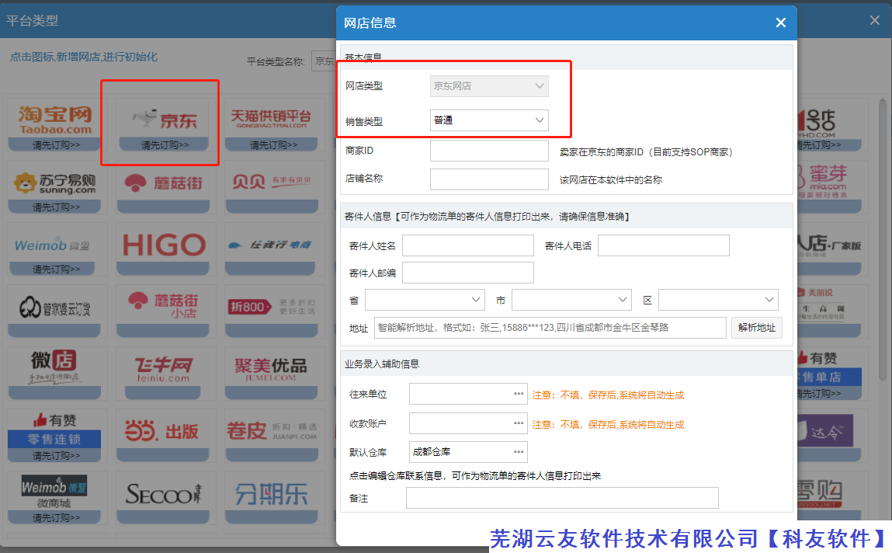Click the 备注 remarks input field

562,498
